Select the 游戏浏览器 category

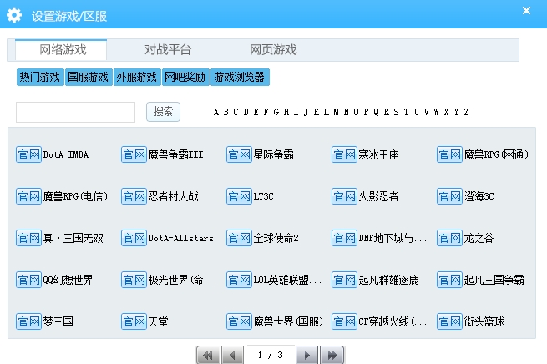pos(240,77)
